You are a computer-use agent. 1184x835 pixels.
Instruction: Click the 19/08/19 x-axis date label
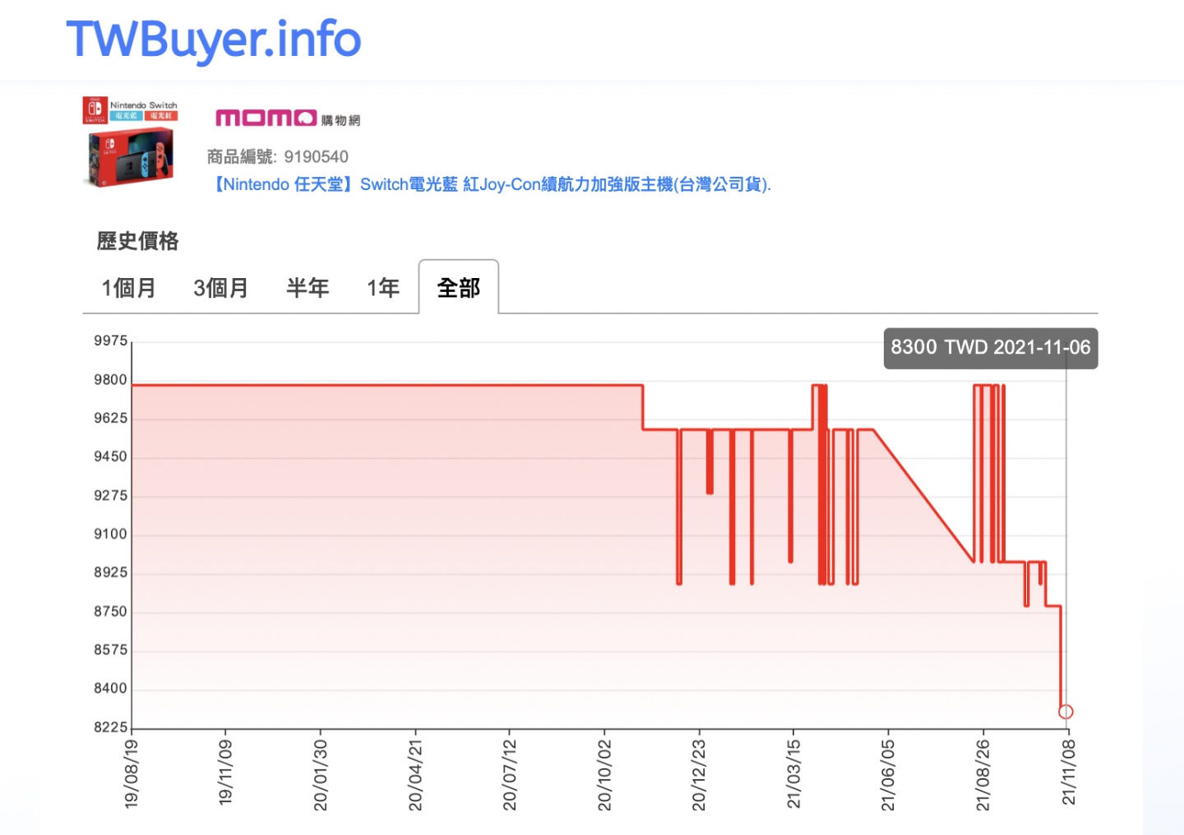132,773
